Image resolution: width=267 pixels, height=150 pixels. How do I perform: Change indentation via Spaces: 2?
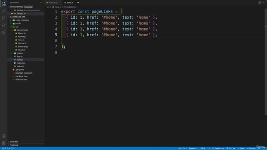[193, 148]
